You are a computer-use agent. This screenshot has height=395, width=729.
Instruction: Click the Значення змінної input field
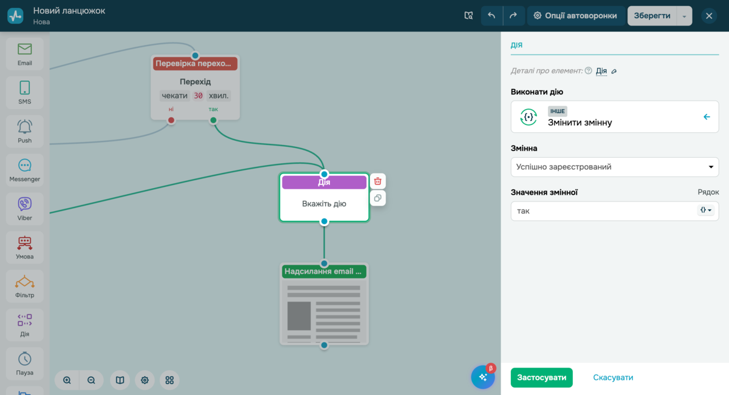[x=601, y=211]
